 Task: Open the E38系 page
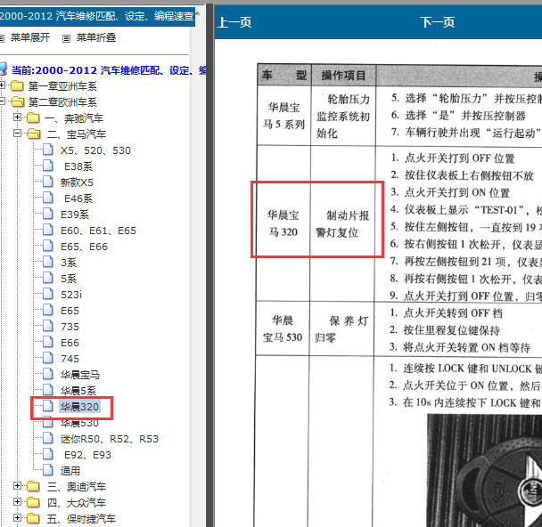pos(78,166)
